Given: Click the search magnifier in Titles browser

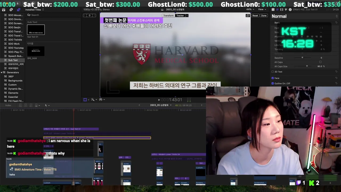Looking at the screenshot, I should pyautogui.click(x=29, y=15).
